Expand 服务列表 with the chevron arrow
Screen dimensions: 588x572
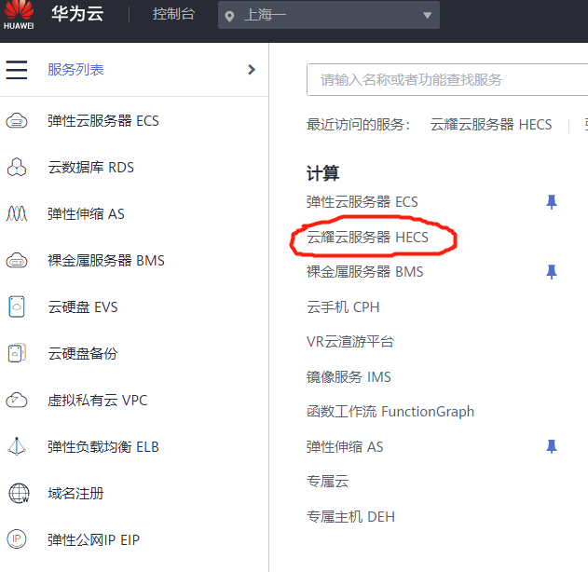tap(252, 69)
